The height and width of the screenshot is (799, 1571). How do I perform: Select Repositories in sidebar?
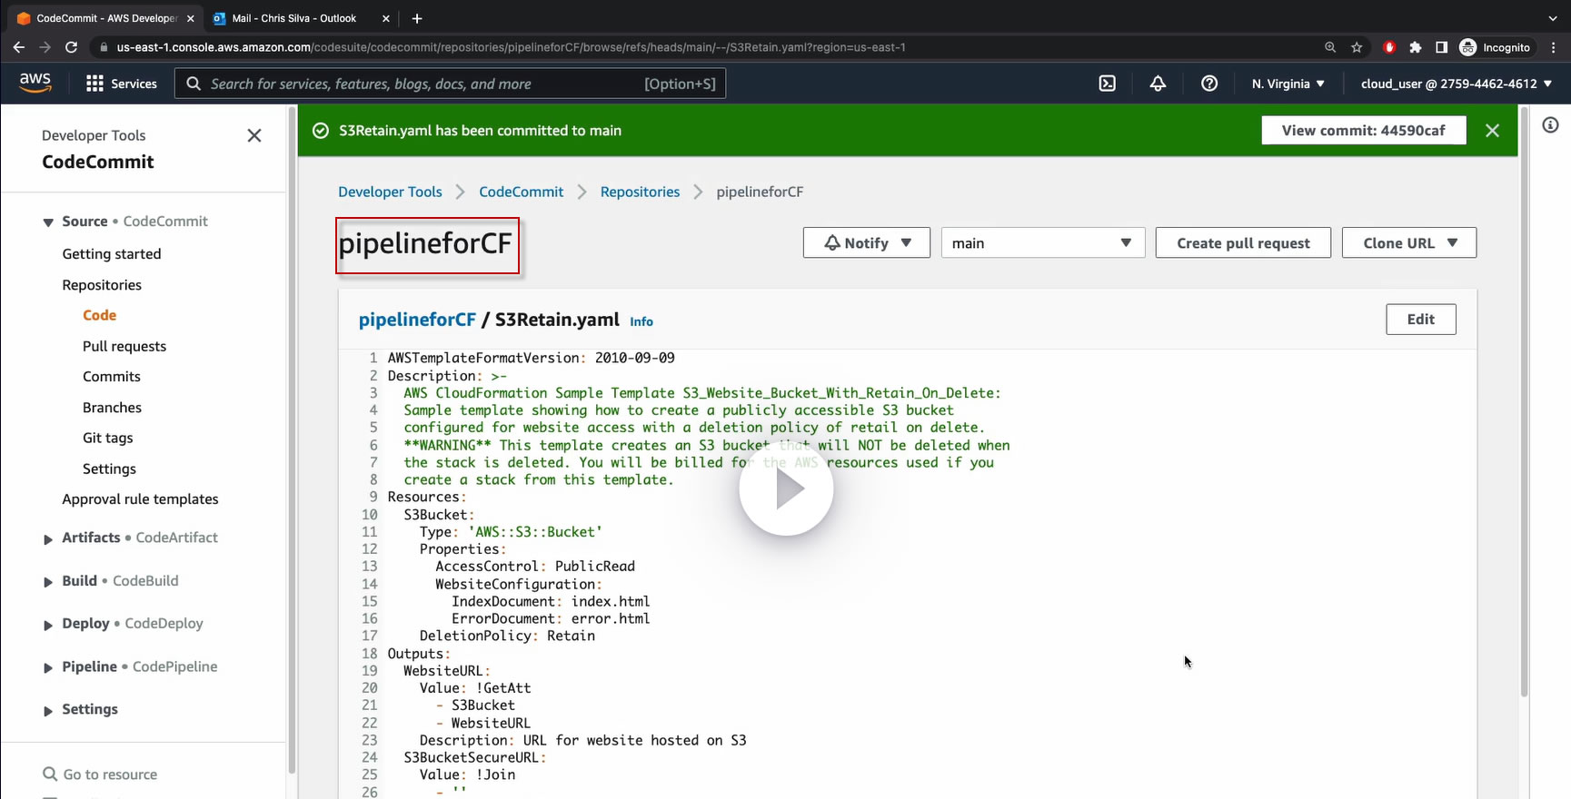point(102,285)
